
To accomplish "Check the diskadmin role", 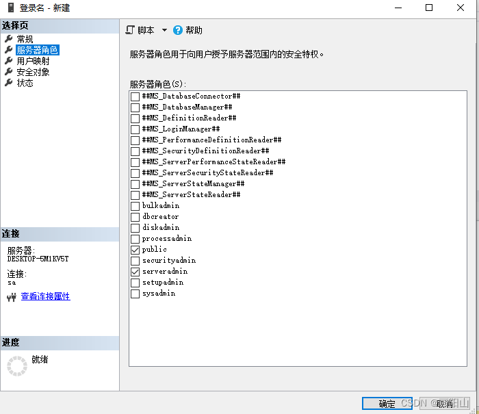I will 135,228.
